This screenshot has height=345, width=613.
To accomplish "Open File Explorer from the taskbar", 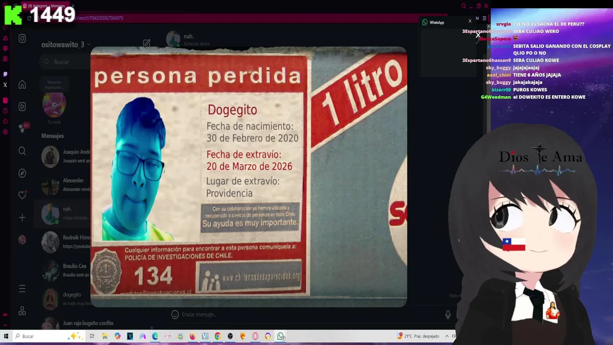I will [104, 336].
